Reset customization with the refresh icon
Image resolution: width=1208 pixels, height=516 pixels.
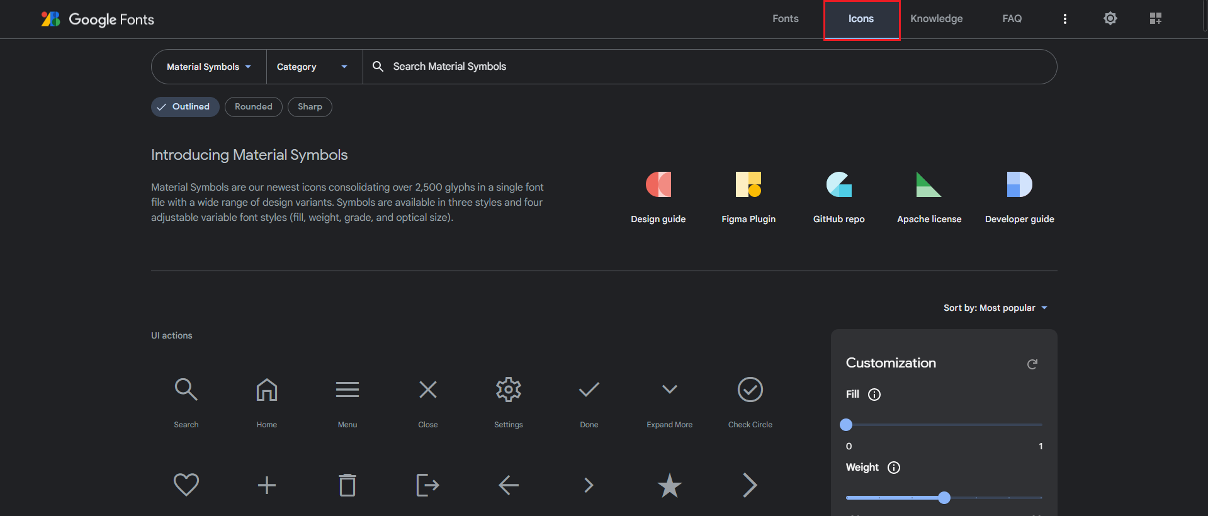point(1032,364)
